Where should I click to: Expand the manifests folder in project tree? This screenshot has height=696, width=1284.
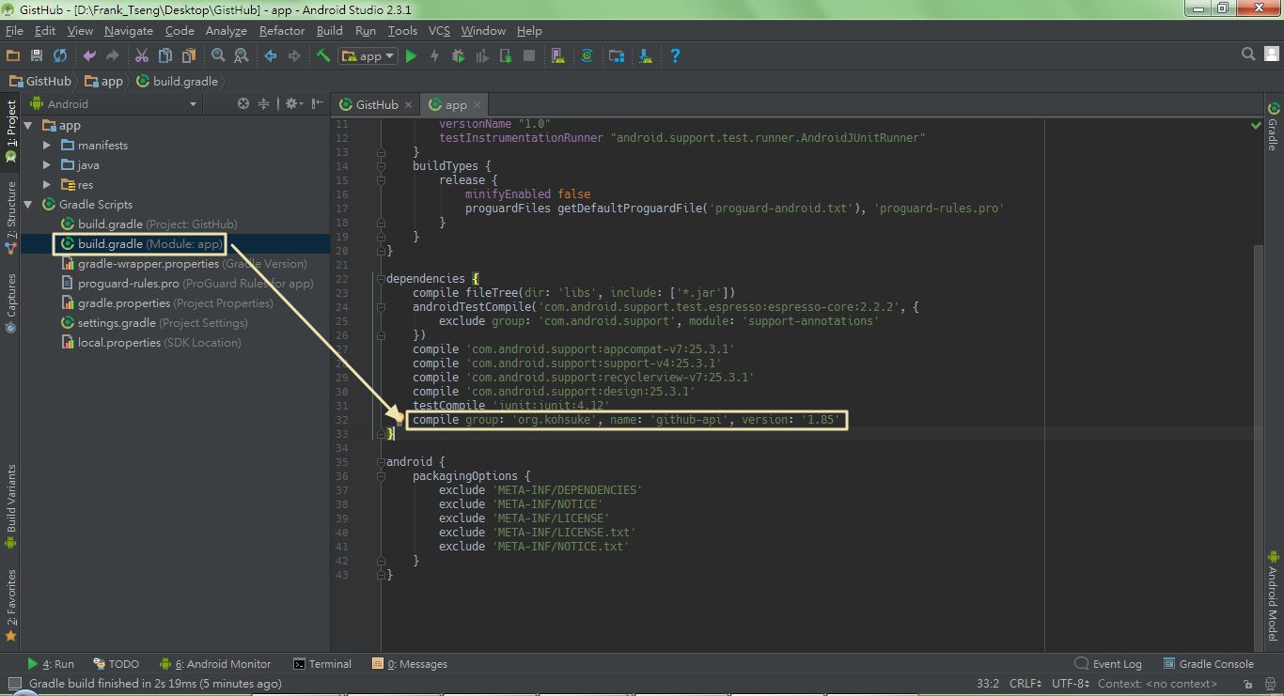click(47, 146)
